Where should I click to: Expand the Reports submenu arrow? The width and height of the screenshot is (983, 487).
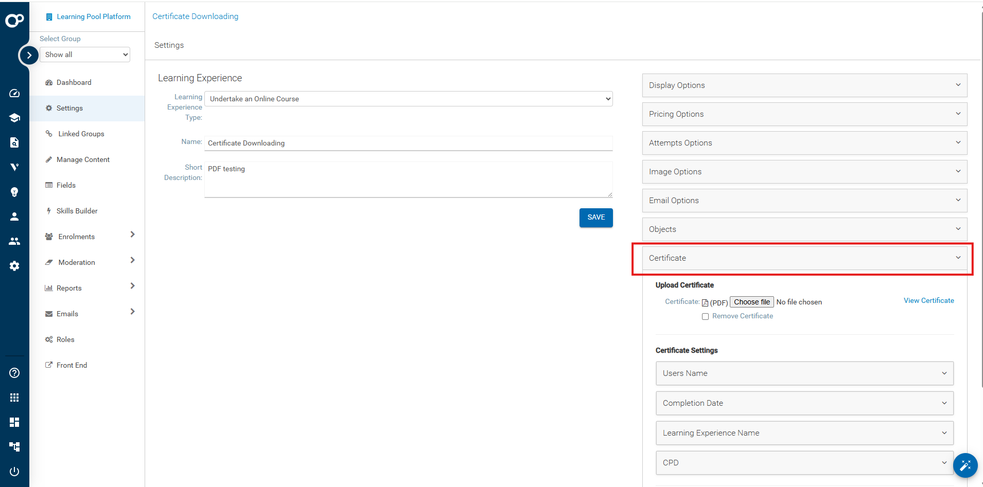(x=132, y=286)
